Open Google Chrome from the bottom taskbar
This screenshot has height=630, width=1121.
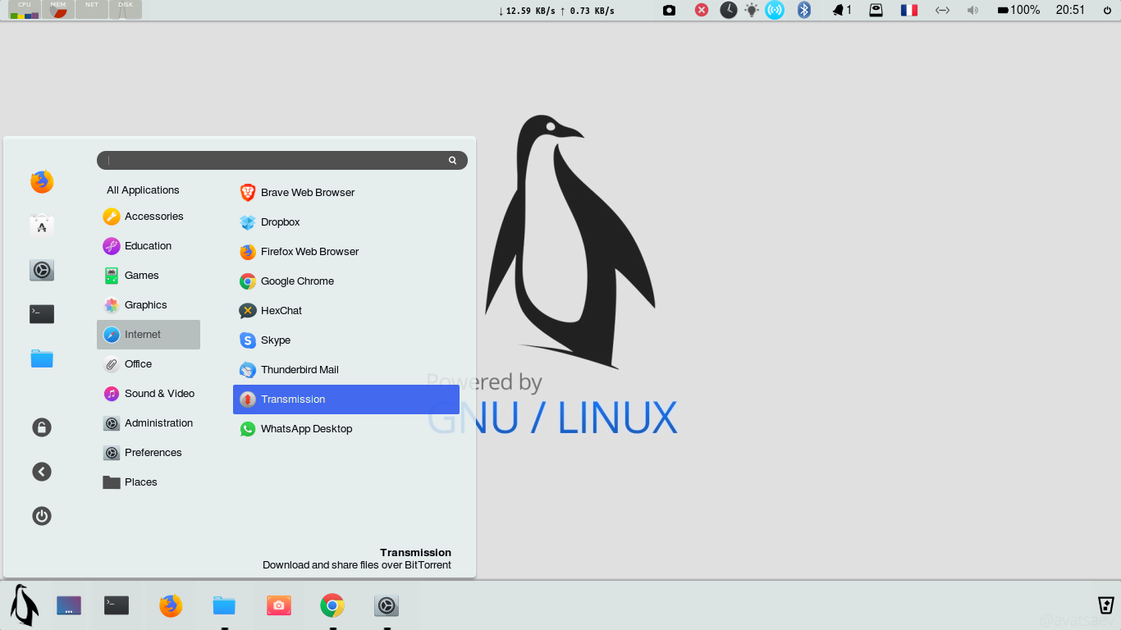tap(332, 606)
